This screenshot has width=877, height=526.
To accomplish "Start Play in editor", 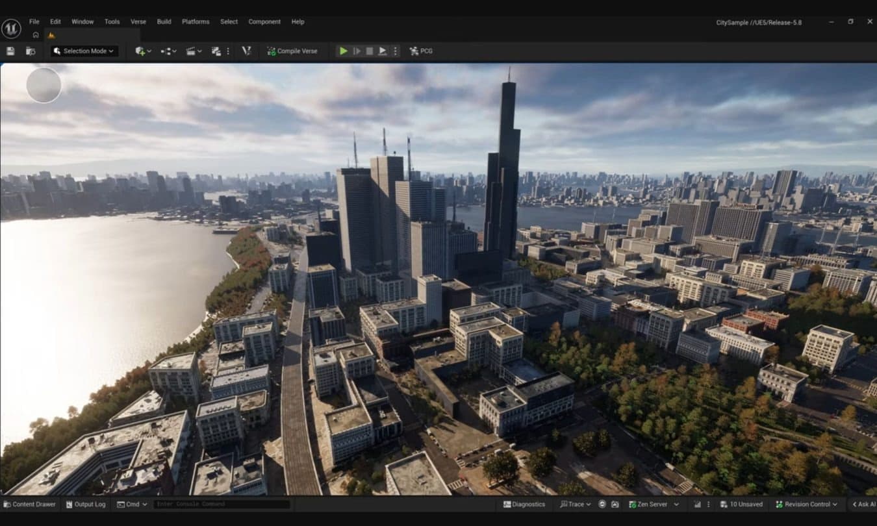I will tap(344, 51).
